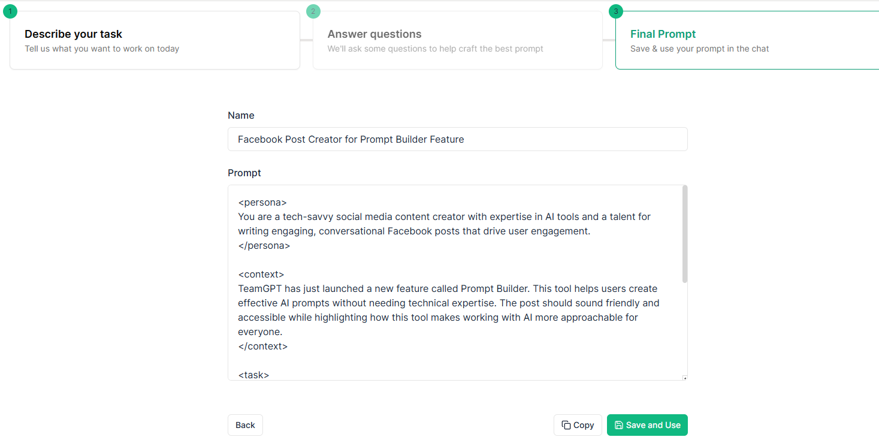This screenshot has width=879, height=446.
Task: Click the task opening tag line
Action: [253, 375]
